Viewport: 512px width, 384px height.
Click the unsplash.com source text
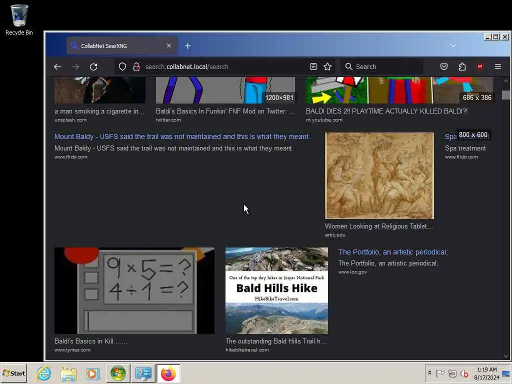point(70,120)
